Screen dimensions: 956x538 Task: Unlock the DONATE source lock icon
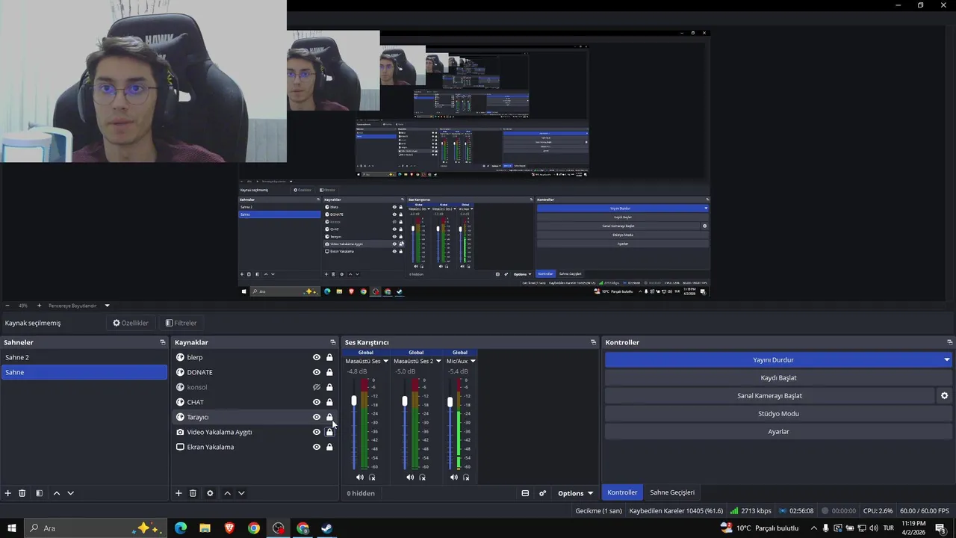pyautogui.click(x=329, y=372)
